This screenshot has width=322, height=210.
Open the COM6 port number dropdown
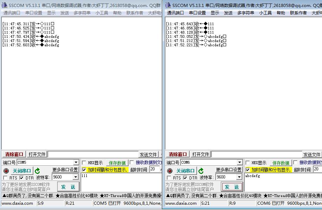point(239,162)
